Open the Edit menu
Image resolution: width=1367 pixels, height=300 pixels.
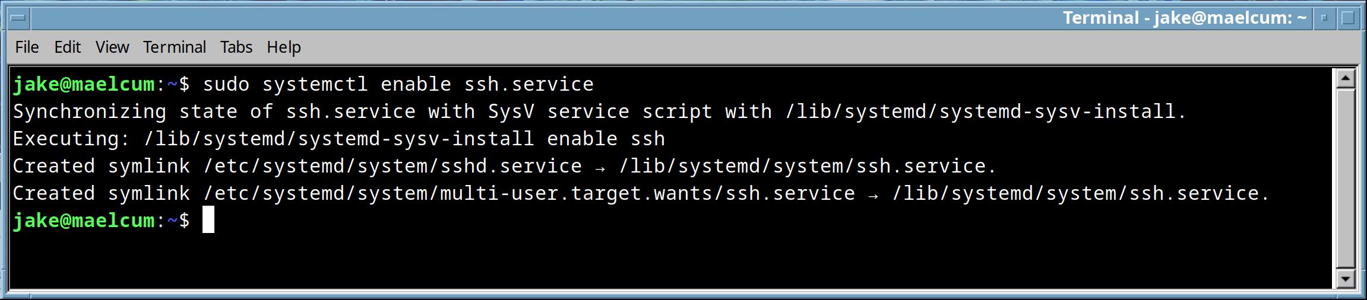(67, 47)
